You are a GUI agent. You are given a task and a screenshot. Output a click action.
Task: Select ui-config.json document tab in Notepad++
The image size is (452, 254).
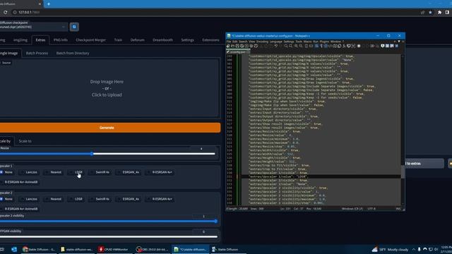point(238,52)
